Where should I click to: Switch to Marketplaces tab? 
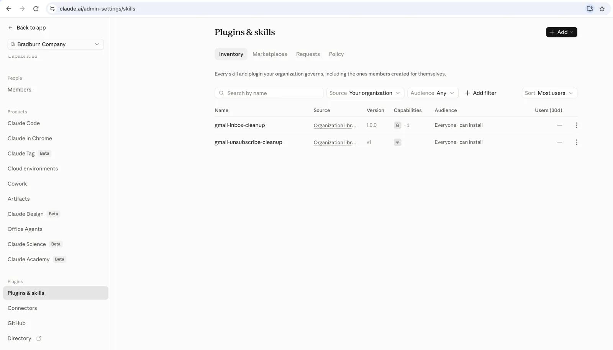[270, 54]
